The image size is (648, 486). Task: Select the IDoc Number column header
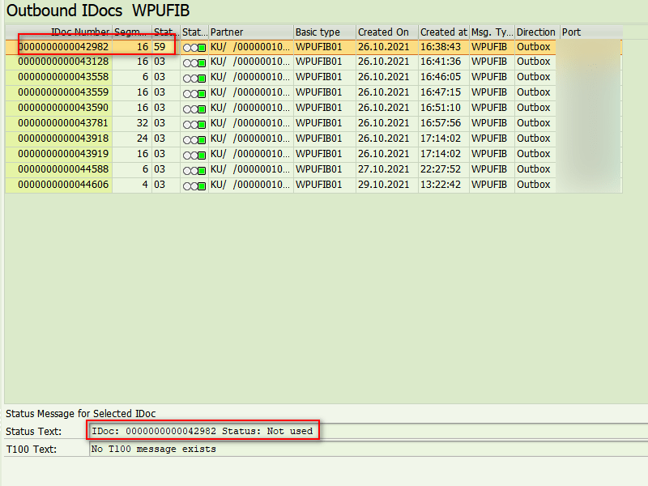point(79,32)
